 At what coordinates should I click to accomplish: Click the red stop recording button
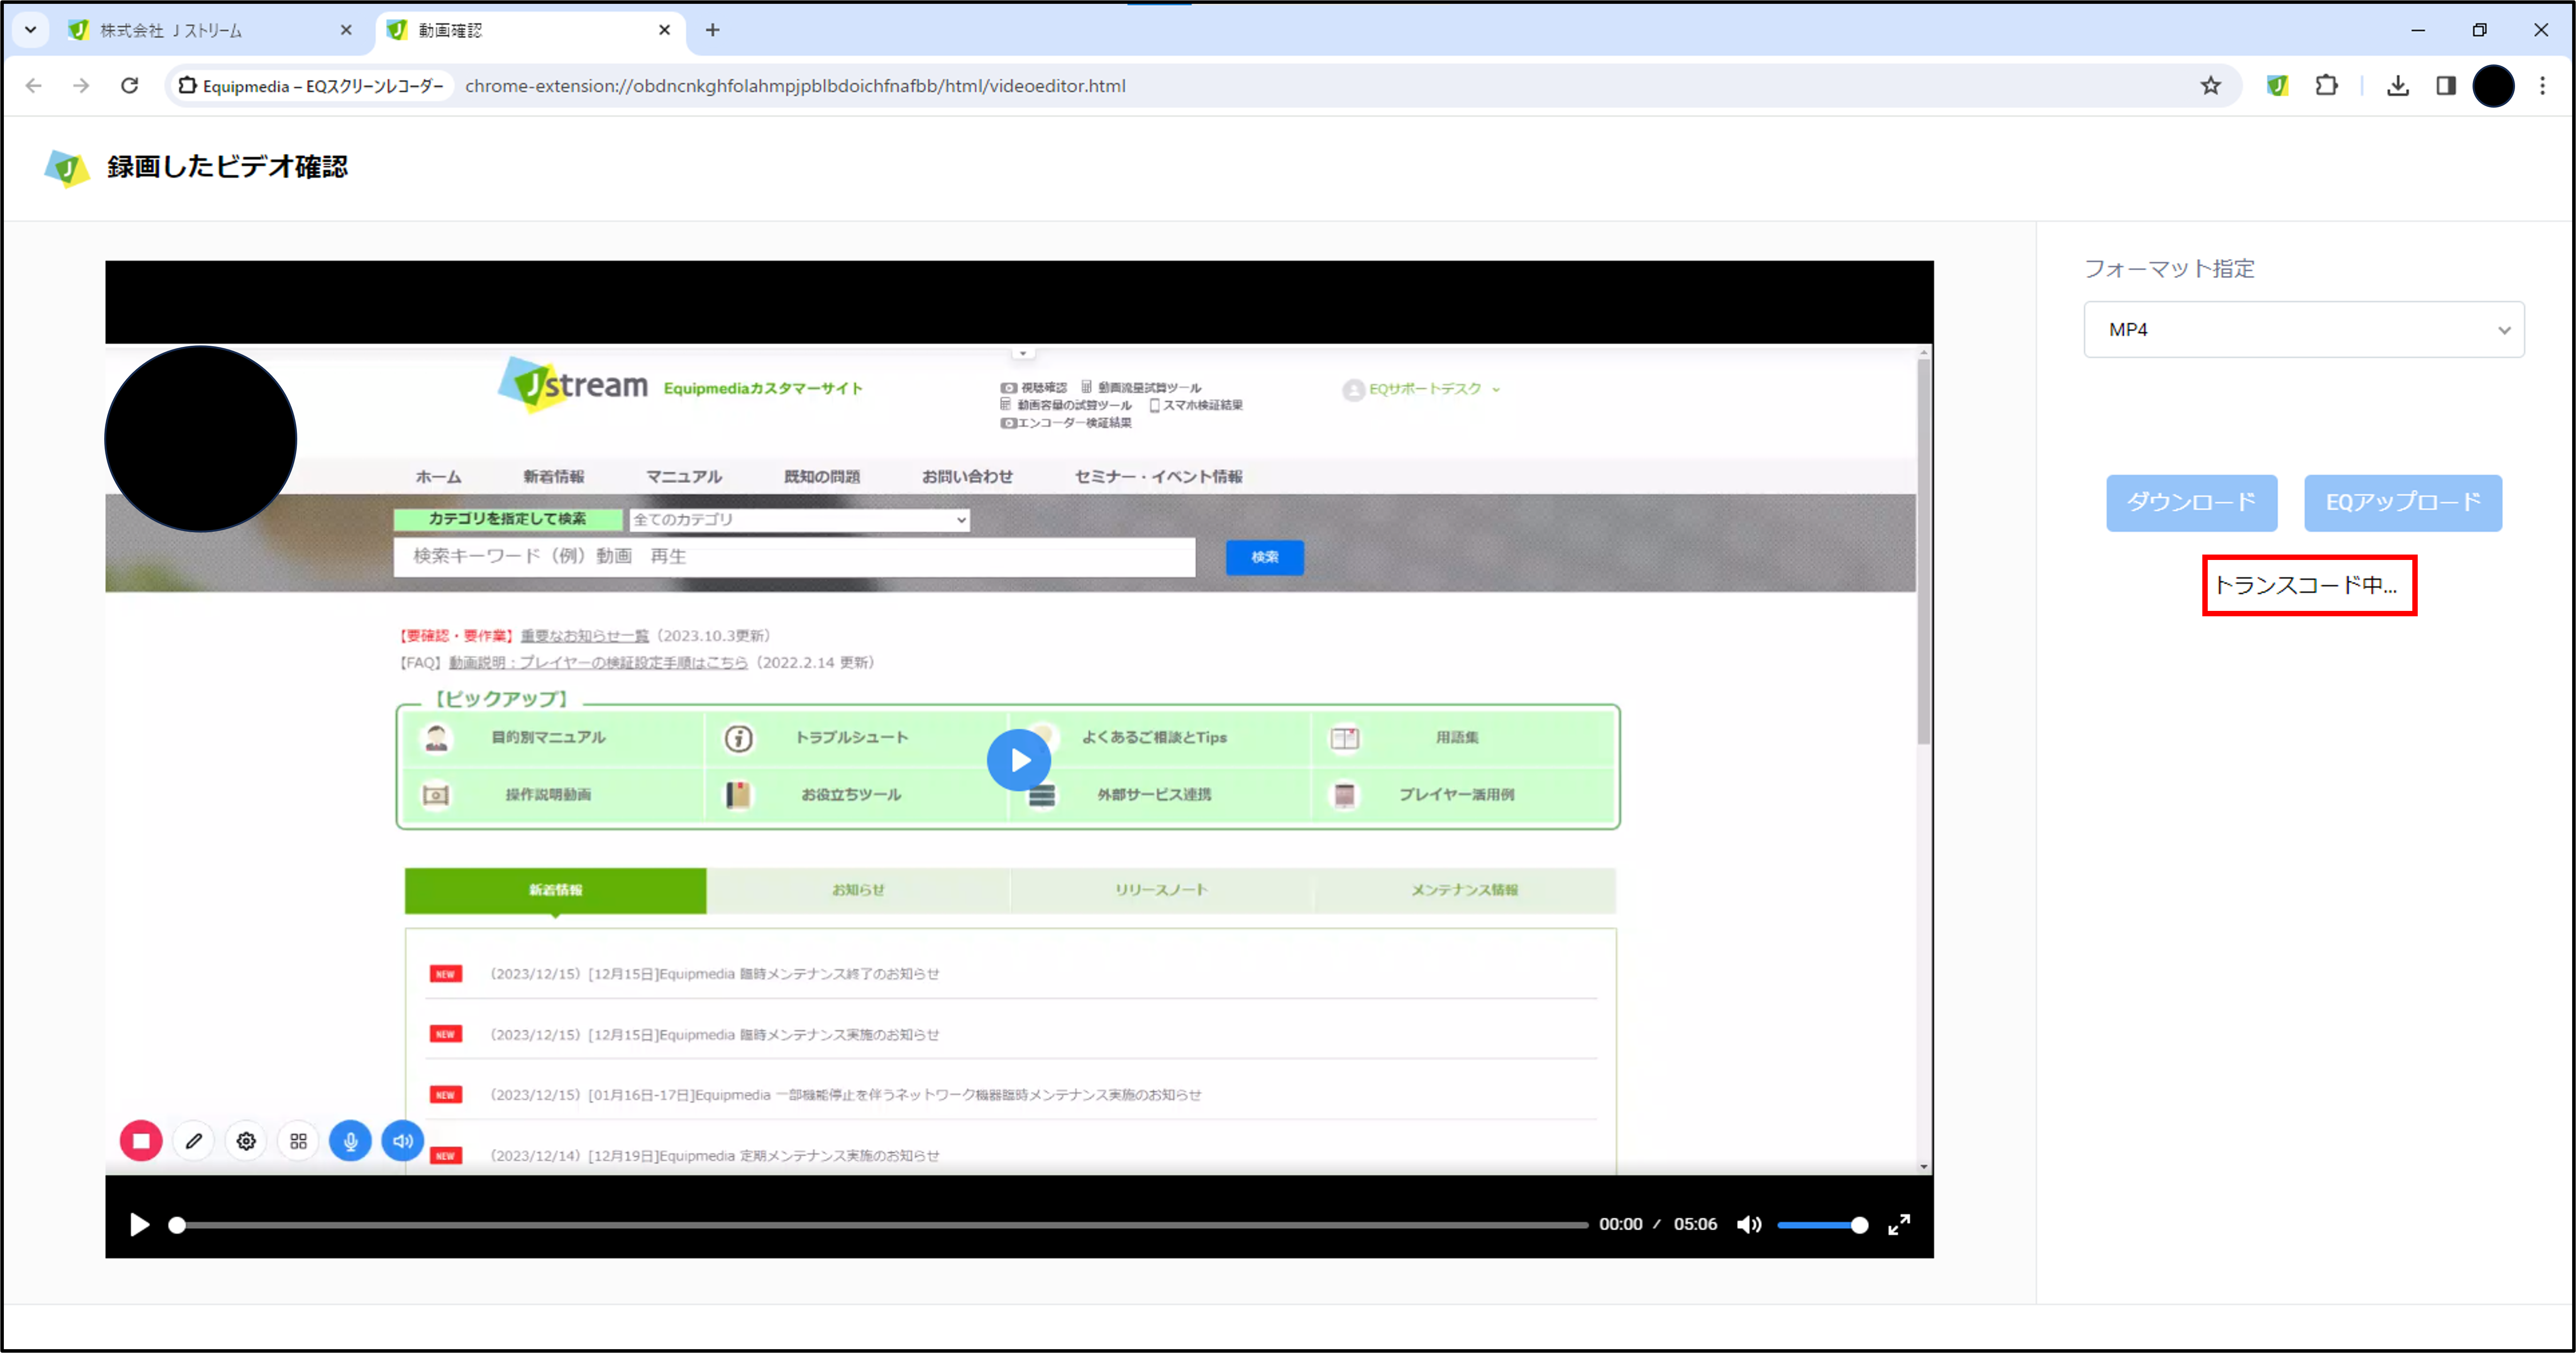point(141,1141)
